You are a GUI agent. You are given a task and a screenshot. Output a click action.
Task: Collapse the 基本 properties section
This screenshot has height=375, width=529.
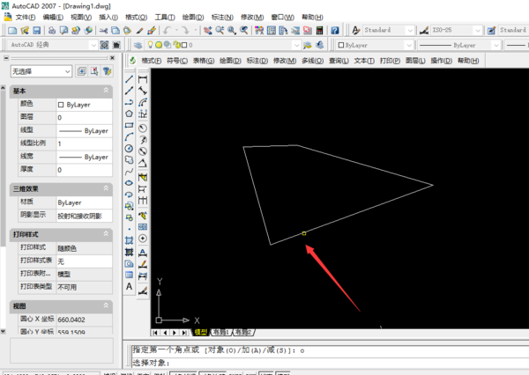pos(107,91)
